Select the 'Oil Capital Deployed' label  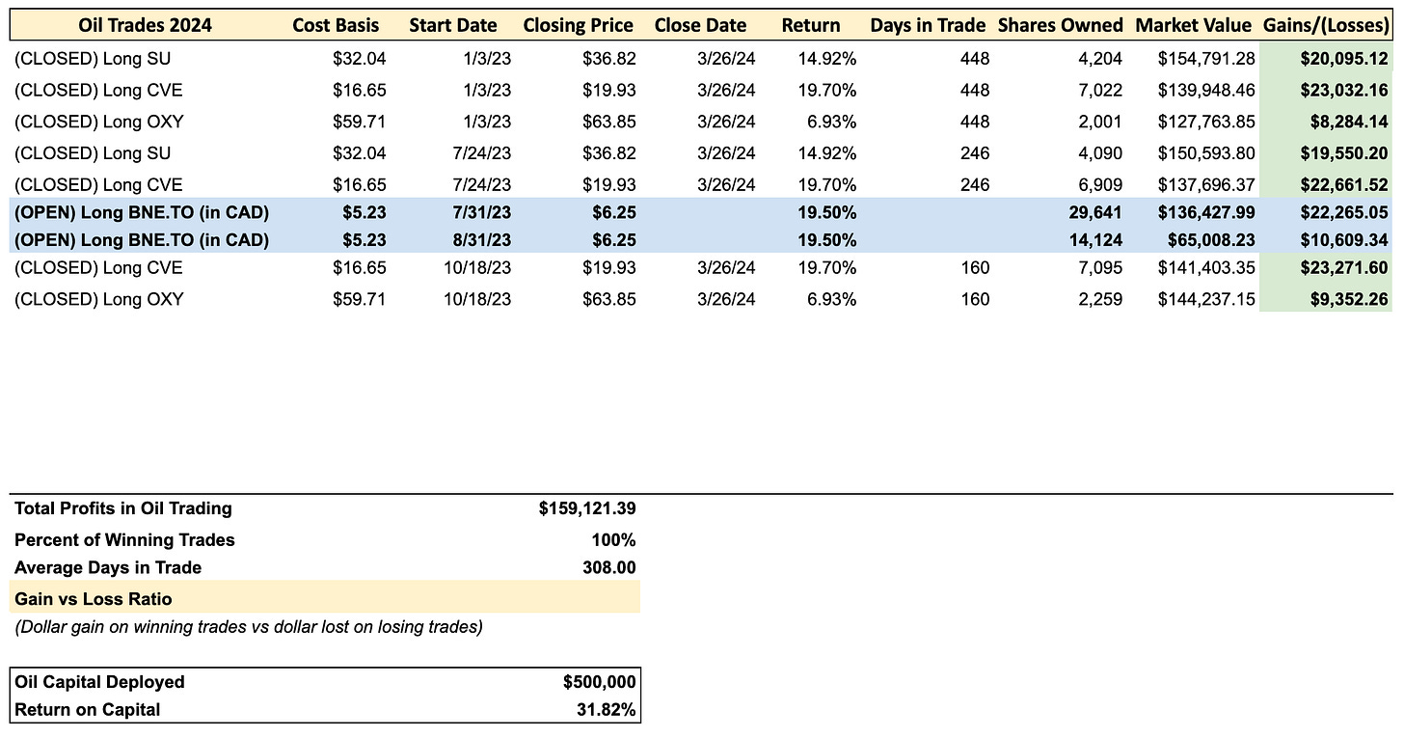[99, 682]
